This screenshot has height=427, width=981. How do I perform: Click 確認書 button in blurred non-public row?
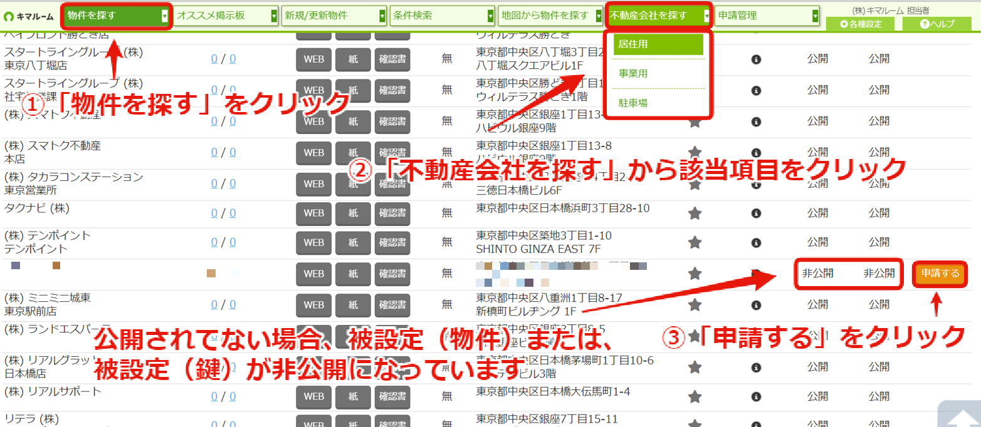click(392, 274)
